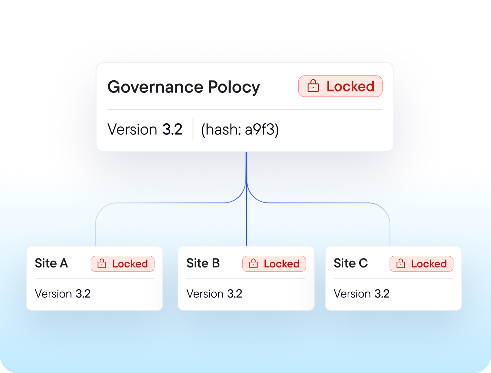Click the Site B Locked badge
491x373 pixels.
point(274,264)
